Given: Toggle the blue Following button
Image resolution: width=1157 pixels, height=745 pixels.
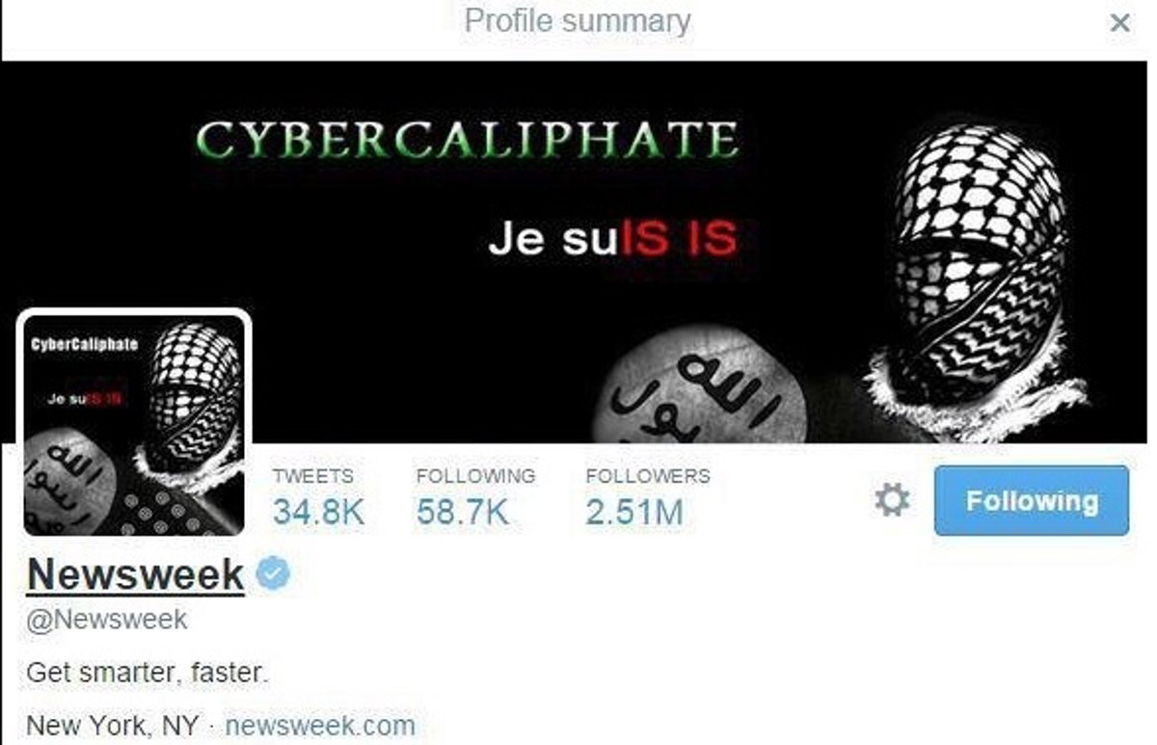Looking at the screenshot, I should click(1032, 501).
